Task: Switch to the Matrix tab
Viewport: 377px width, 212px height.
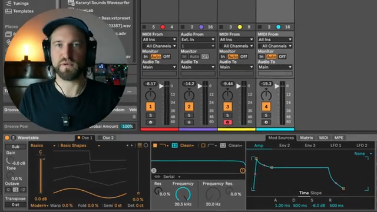Action: click(306, 138)
